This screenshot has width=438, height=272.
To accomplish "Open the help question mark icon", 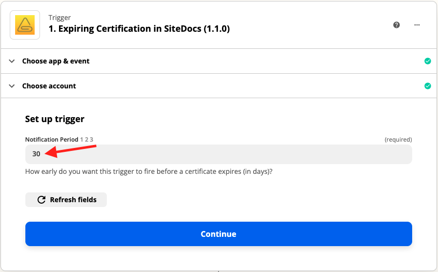I will pyautogui.click(x=397, y=25).
